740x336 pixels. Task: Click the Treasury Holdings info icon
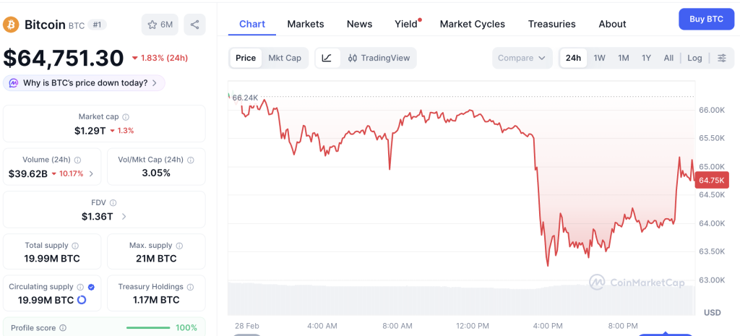coord(190,287)
